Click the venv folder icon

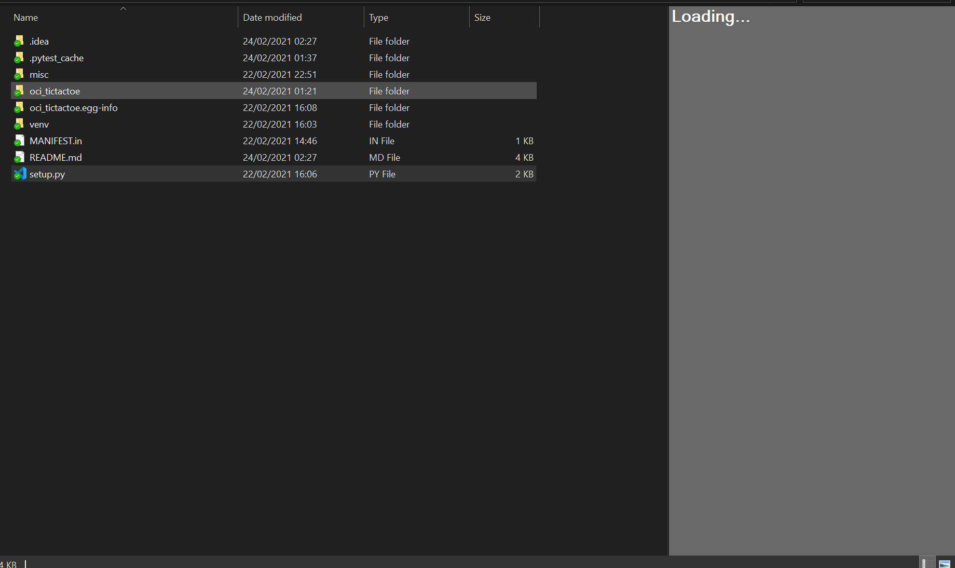19,124
